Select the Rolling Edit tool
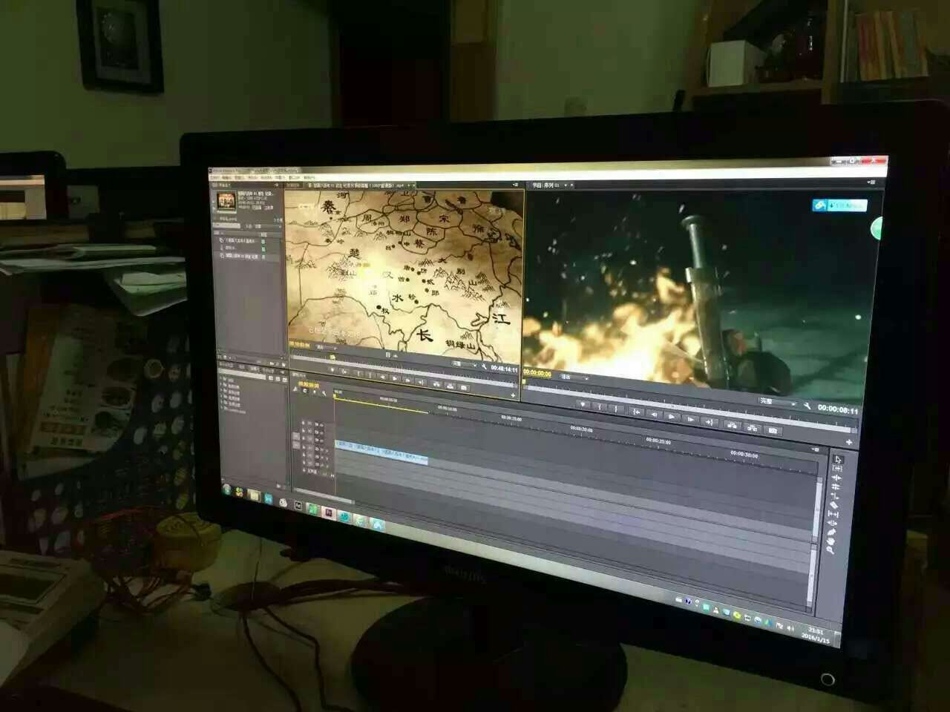The width and height of the screenshot is (950, 712). point(836,487)
